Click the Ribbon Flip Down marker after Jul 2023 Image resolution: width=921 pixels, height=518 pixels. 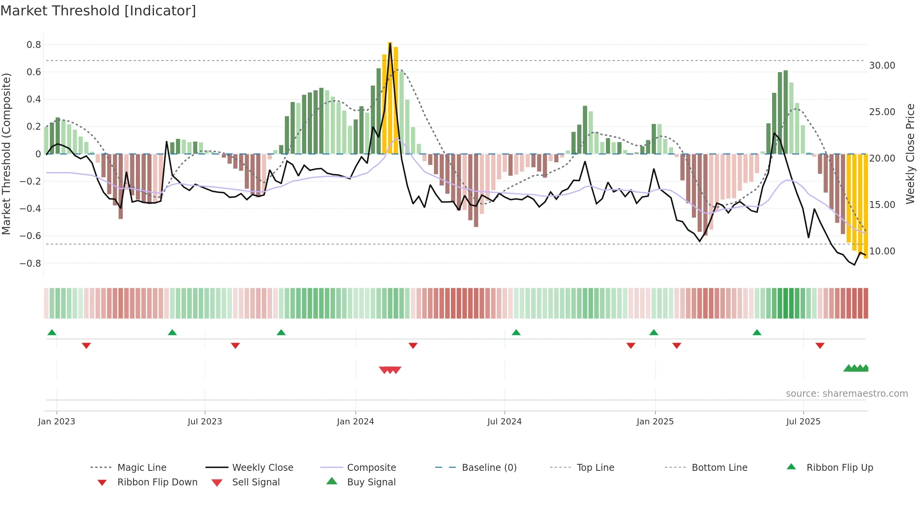[235, 346]
